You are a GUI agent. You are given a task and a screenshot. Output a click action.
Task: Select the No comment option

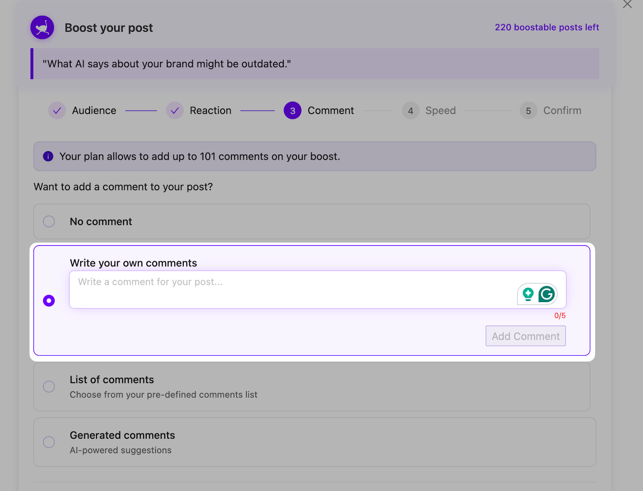click(49, 221)
